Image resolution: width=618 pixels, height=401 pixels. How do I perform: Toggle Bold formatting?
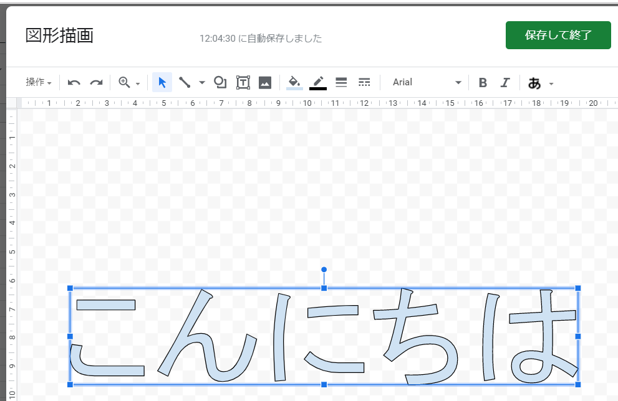pyautogui.click(x=483, y=83)
